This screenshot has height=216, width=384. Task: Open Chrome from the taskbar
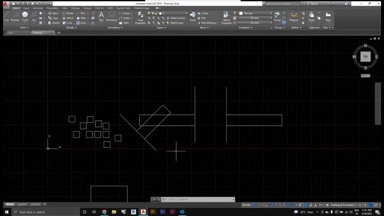(x=104, y=212)
